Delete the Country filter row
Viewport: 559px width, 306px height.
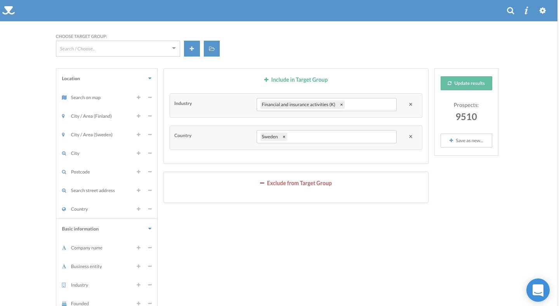(x=410, y=137)
